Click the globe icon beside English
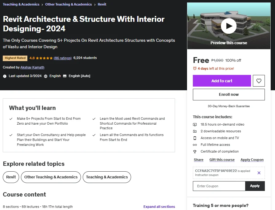 46,76
